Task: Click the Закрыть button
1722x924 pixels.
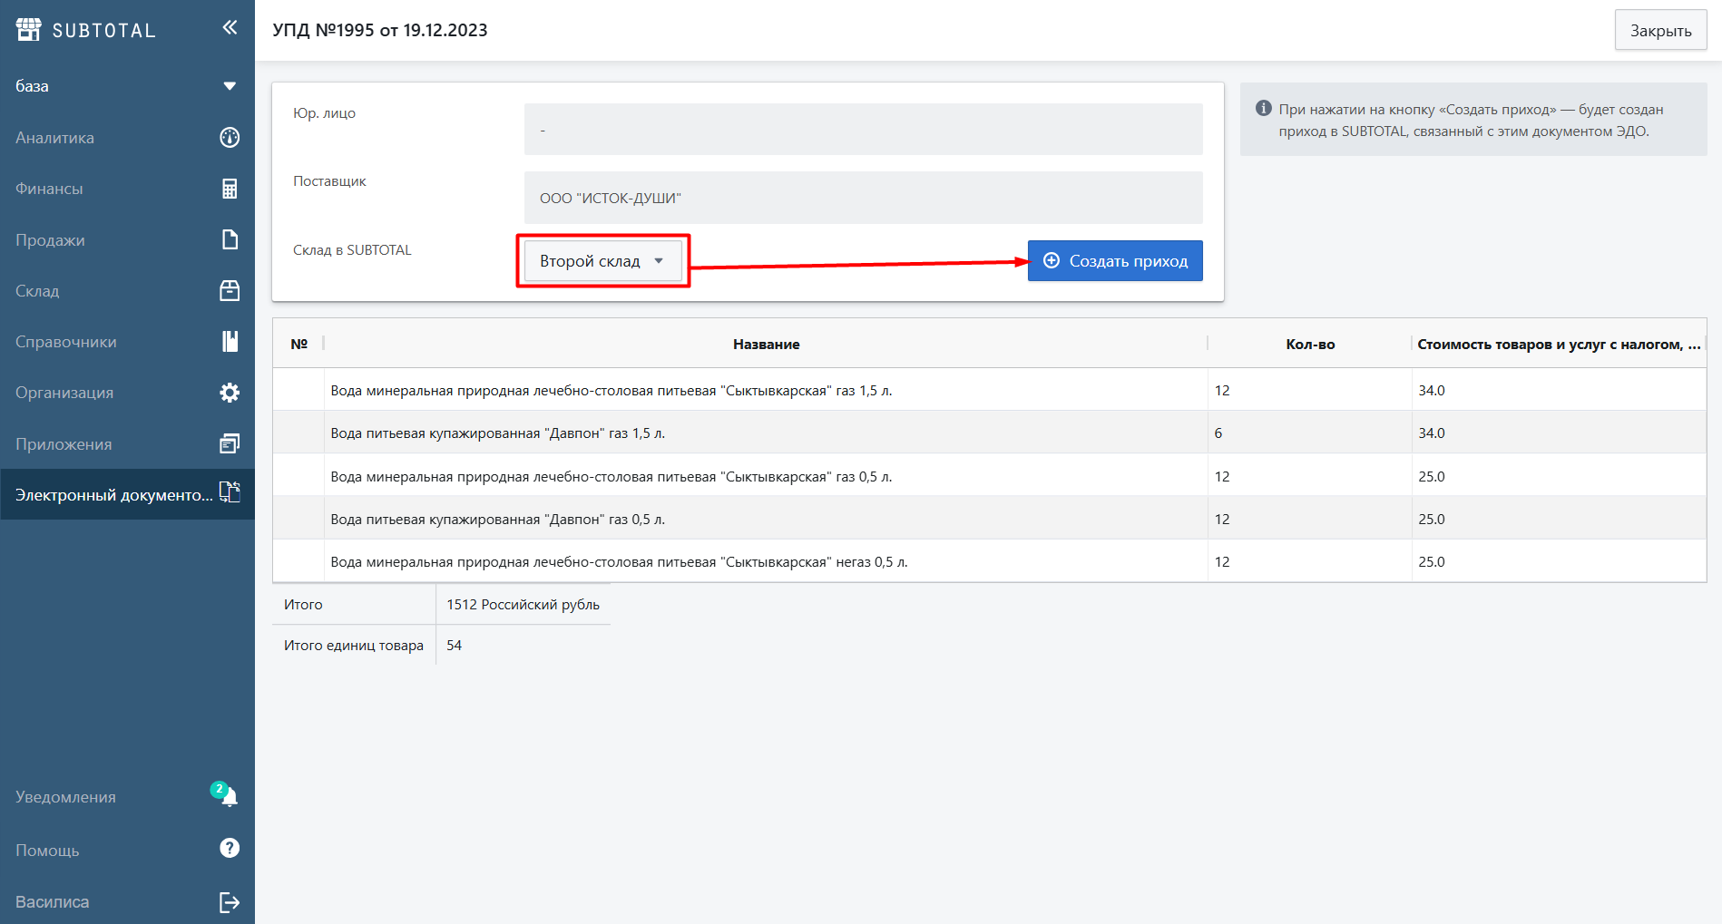Action: (x=1659, y=31)
